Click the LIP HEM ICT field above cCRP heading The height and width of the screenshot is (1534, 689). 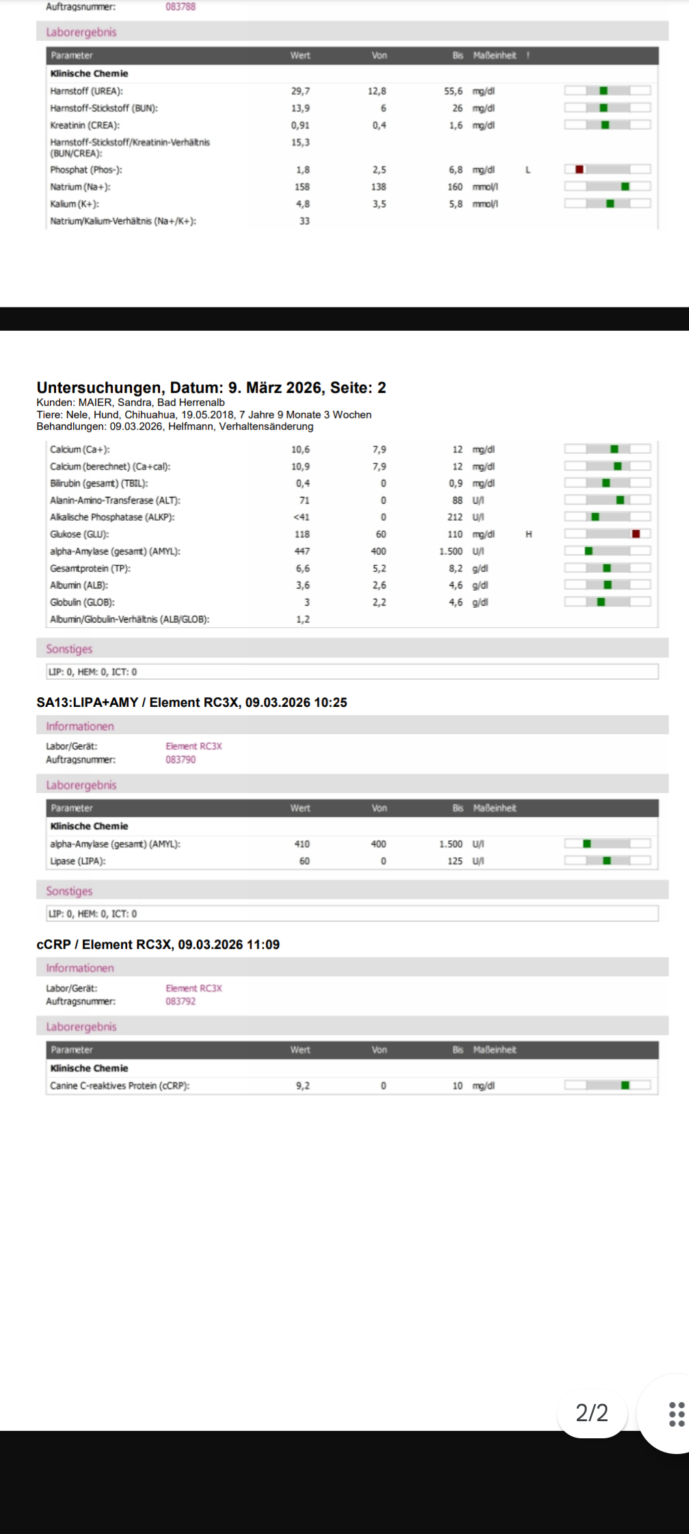(x=352, y=914)
